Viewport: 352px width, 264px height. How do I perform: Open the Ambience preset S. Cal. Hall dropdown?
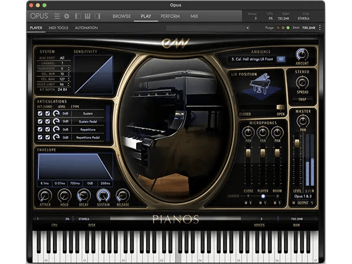[x=252, y=59]
